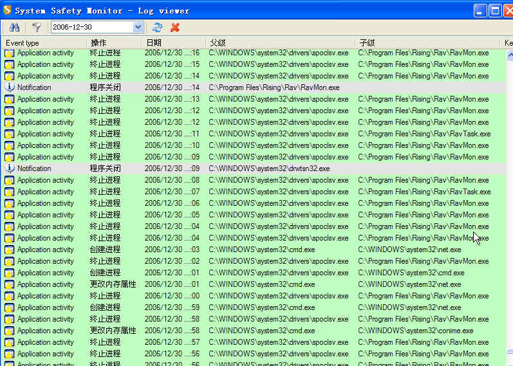Image resolution: width=513 pixels, height=366 pixels.
Task: Click the date cell ending in :57
Action: [172, 342]
